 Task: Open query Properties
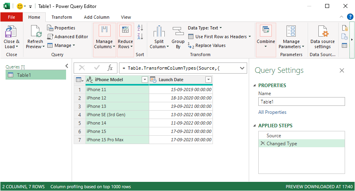(x=61, y=28)
